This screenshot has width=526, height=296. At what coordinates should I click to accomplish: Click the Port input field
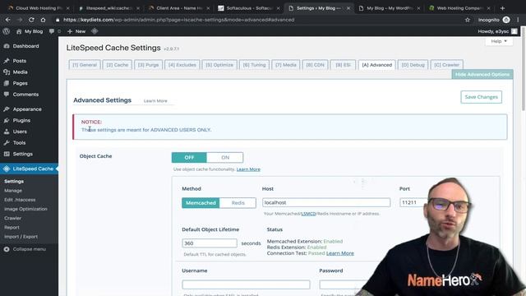414,203
